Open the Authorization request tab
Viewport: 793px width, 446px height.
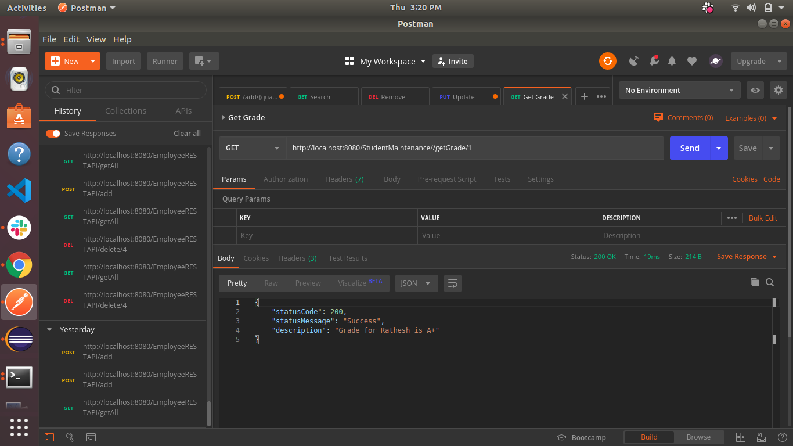click(x=286, y=179)
